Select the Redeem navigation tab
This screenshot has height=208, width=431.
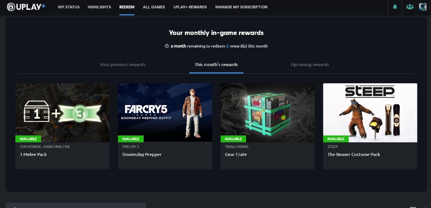click(127, 7)
